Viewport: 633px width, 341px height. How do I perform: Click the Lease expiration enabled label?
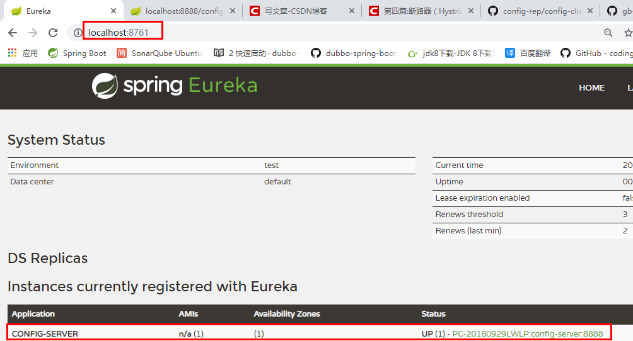click(482, 198)
